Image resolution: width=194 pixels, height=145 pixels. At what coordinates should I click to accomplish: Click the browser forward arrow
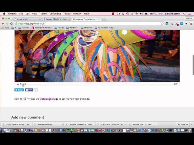[7, 24]
